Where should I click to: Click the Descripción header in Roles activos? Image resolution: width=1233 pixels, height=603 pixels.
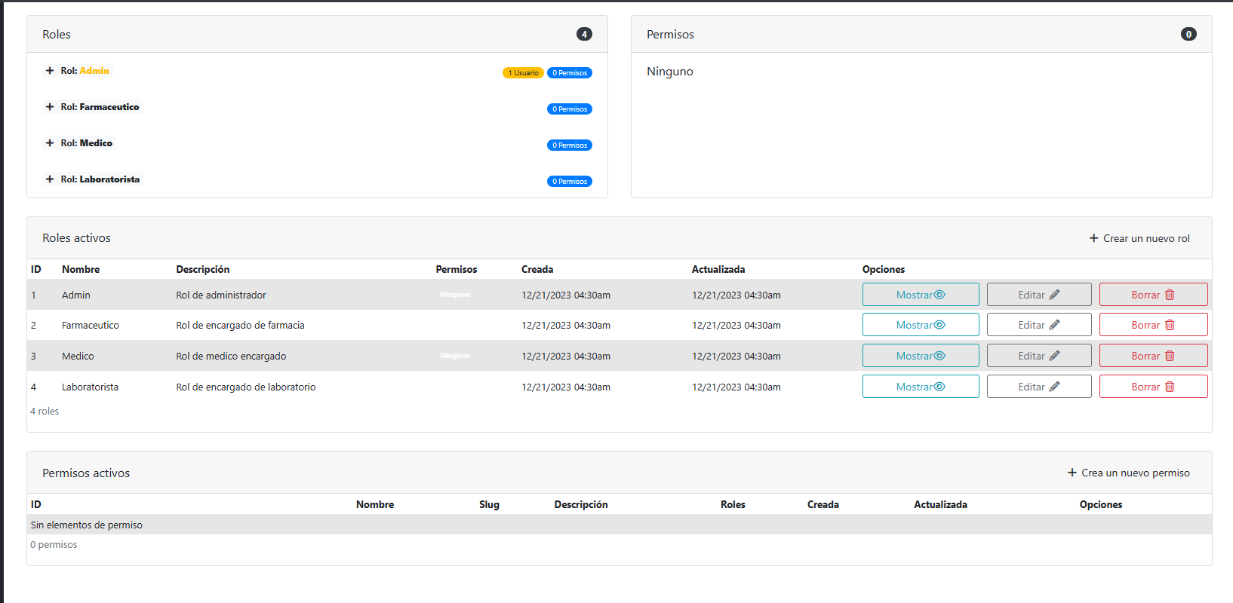(x=203, y=269)
